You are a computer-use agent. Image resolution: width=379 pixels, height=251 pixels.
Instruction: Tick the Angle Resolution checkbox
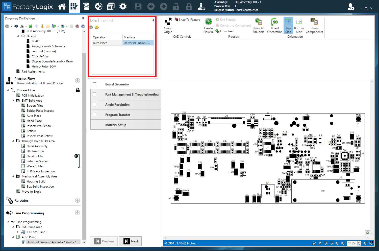94,105
